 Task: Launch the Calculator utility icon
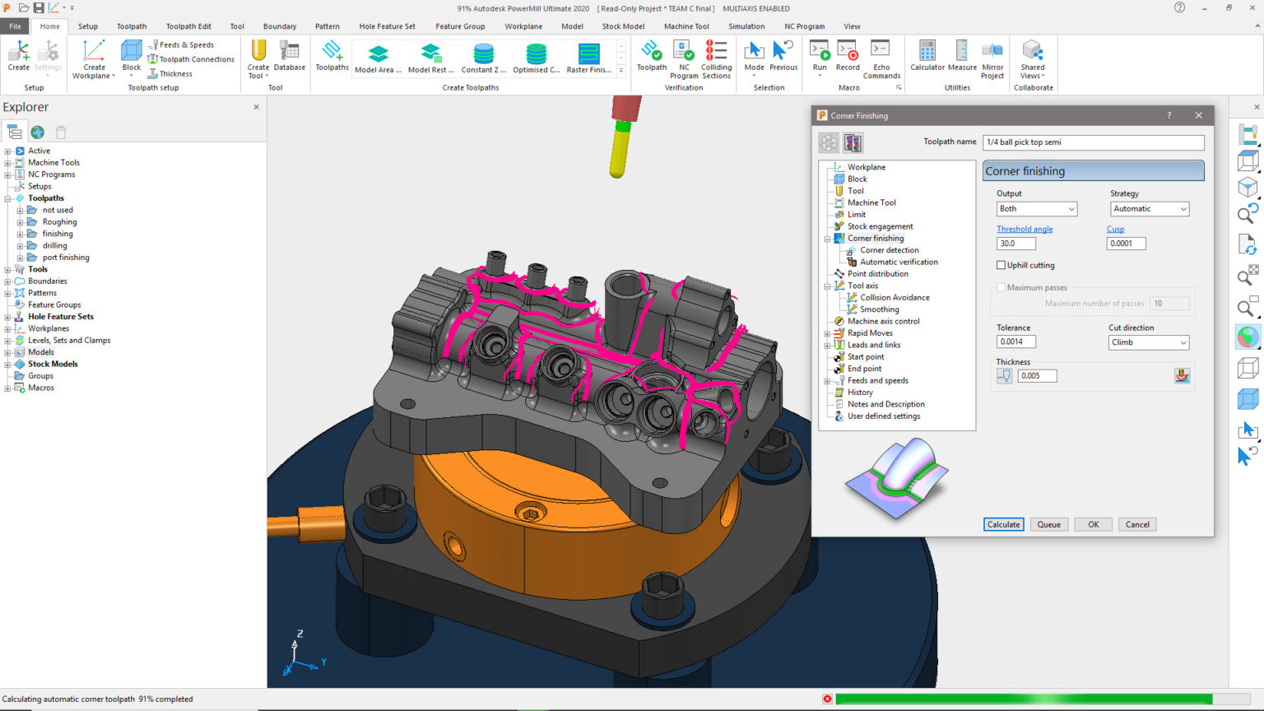(x=927, y=58)
